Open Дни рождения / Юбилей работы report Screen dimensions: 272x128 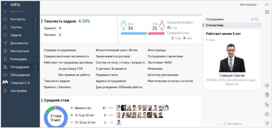coord(119,87)
